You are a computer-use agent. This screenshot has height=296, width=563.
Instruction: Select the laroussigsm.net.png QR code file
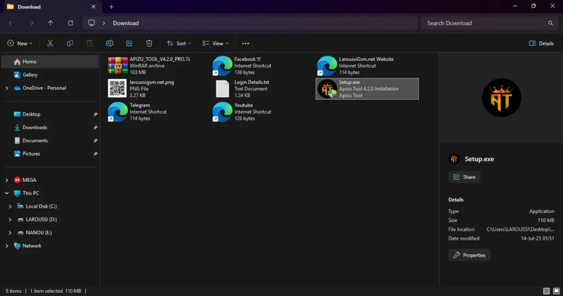point(117,88)
